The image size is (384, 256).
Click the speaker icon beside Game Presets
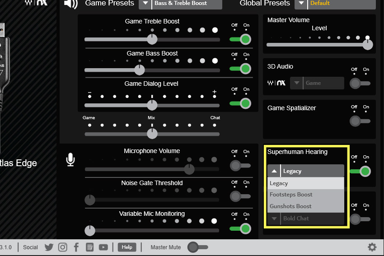coord(70,4)
